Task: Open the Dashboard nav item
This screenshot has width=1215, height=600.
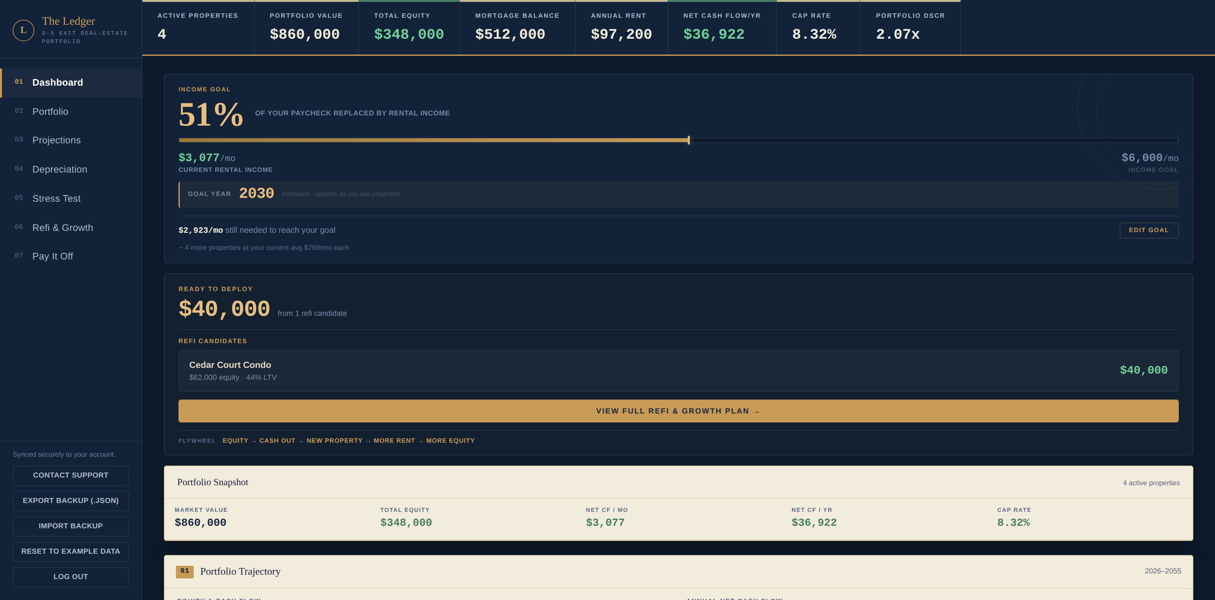Action: (71, 82)
